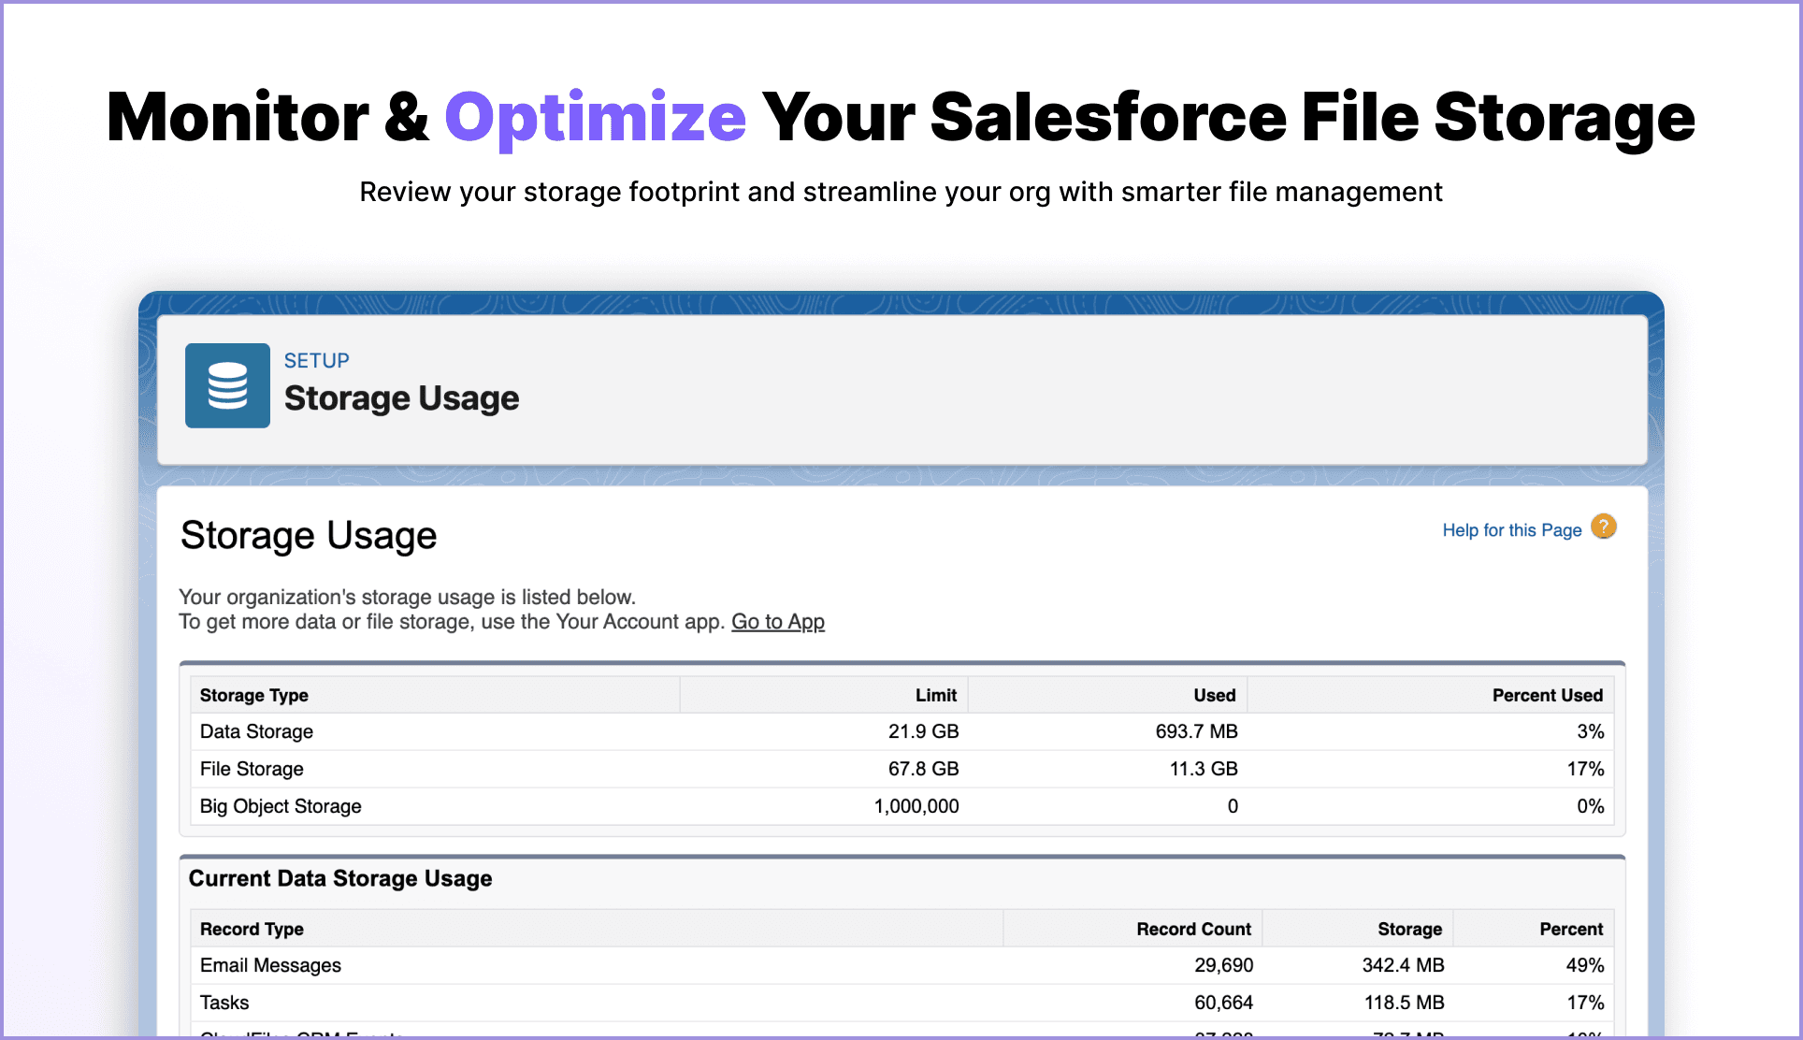The height and width of the screenshot is (1040, 1803).
Task: Click the Record Type column header
Action: tap(251, 929)
